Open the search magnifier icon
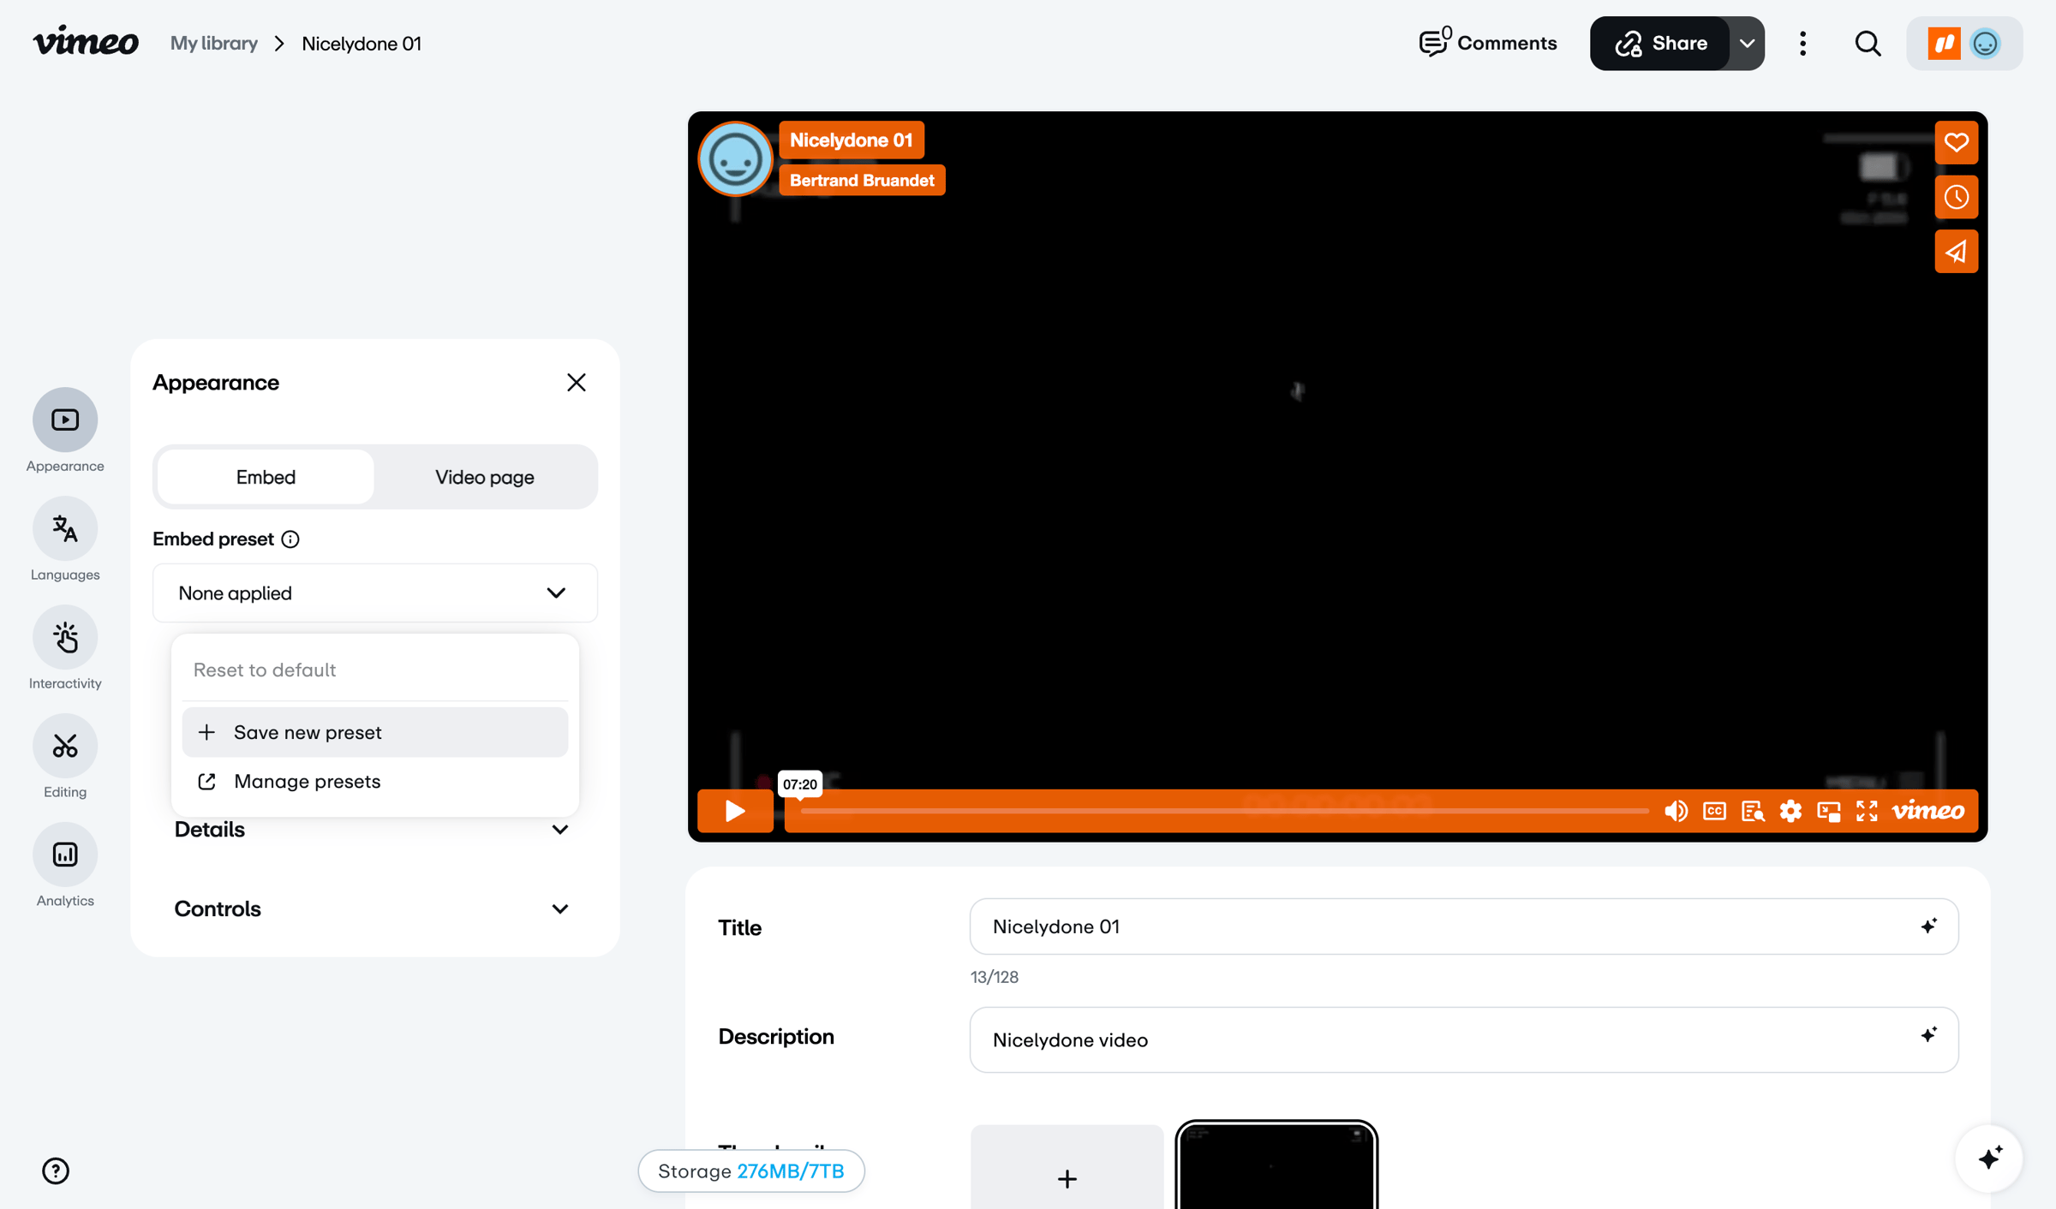 (1868, 43)
